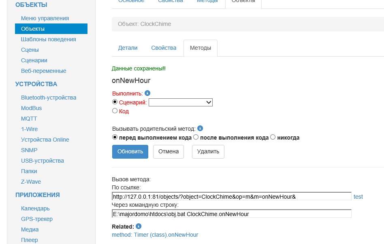Switch to the Свойства tab
Screen dimensions: 384x244
point(164,48)
